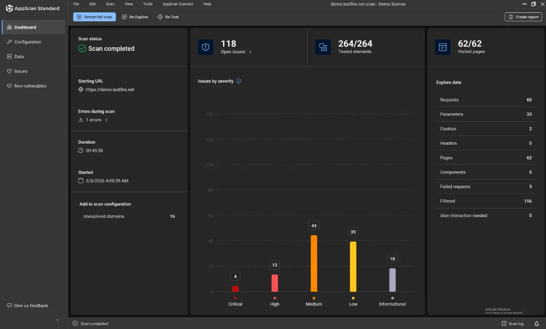The width and height of the screenshot is (546, 329).
Task: Collapse the left sidebar with arrow
Action: click(x=58, y=320)
